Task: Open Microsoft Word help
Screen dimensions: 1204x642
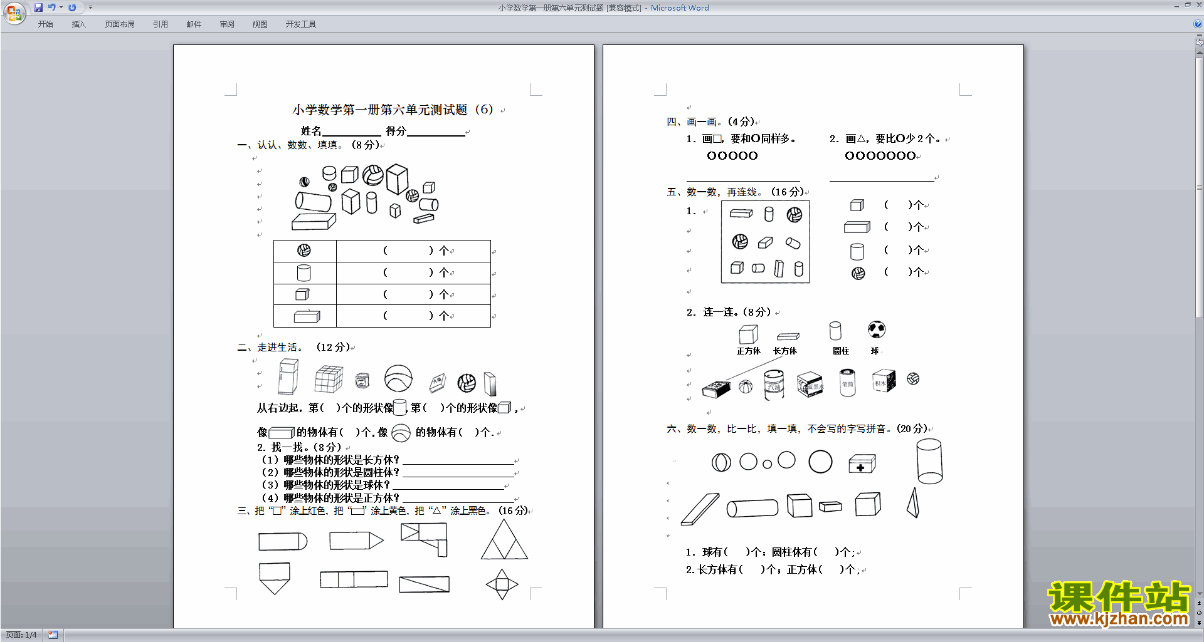Action: click(x=1198, y=24)
